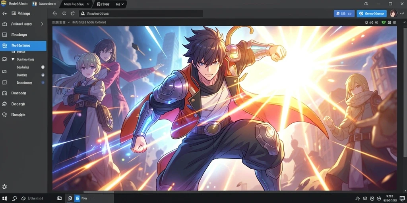Open the Windows Start menu

click(x=5, y=198)
